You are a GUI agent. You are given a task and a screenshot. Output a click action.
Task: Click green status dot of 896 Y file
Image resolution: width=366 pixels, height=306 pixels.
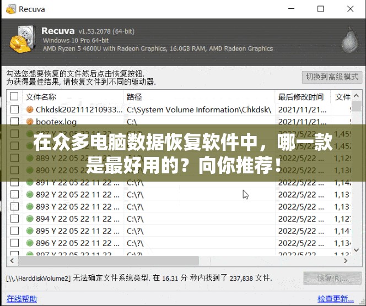[30, 243]
